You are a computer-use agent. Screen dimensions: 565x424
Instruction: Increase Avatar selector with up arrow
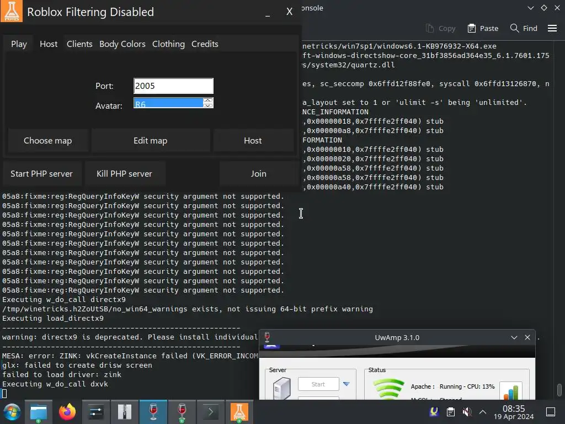[x=207, y=100]
